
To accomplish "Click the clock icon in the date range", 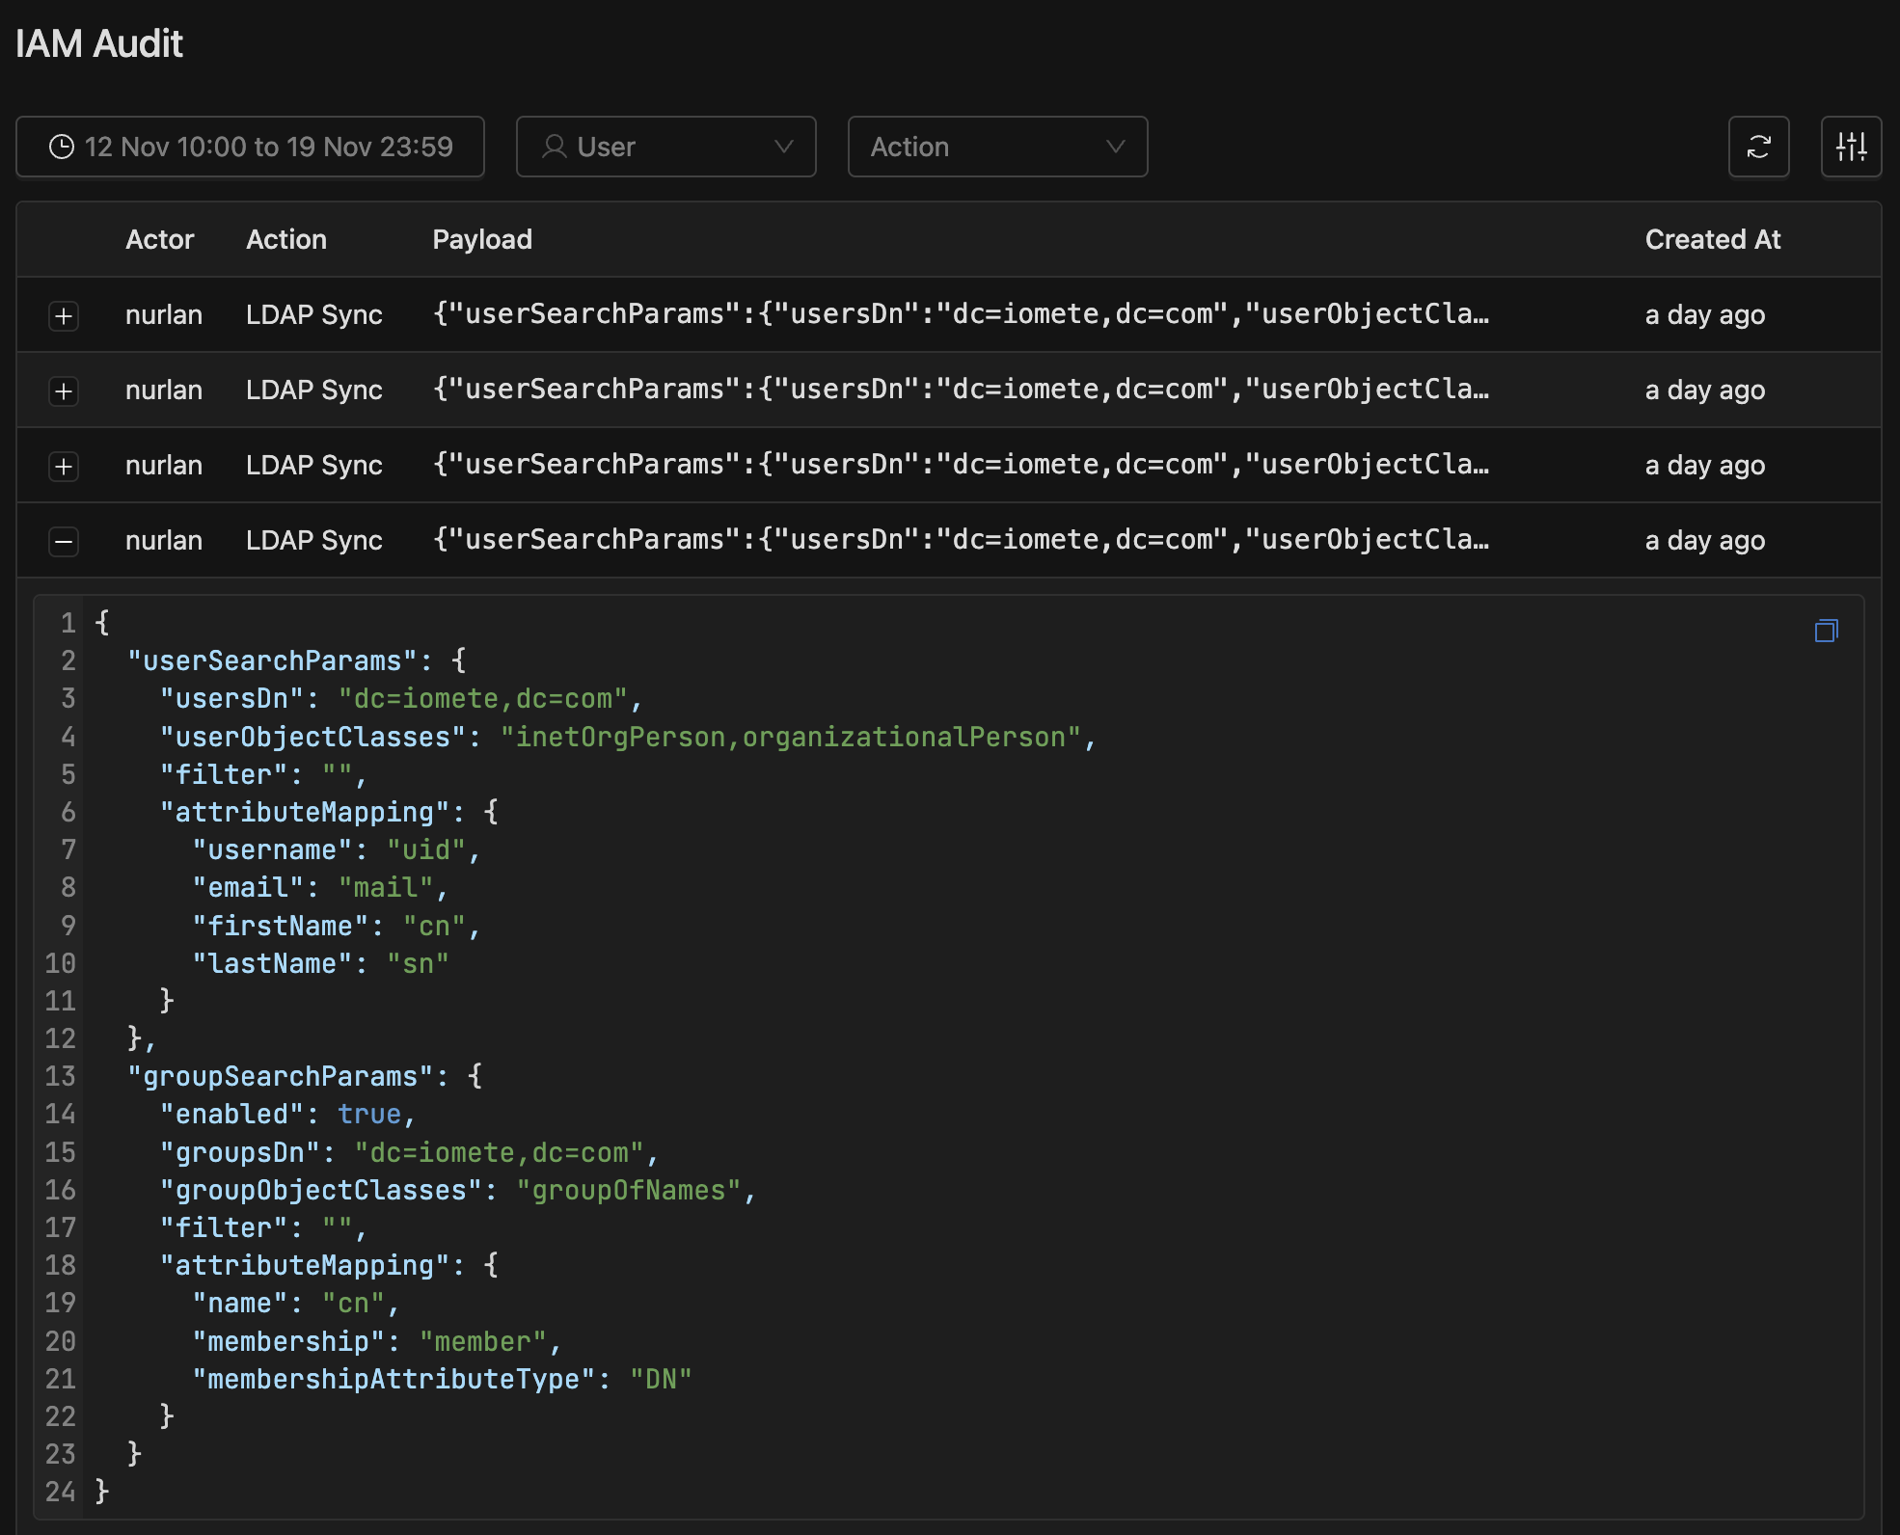I will coord(62,147).
